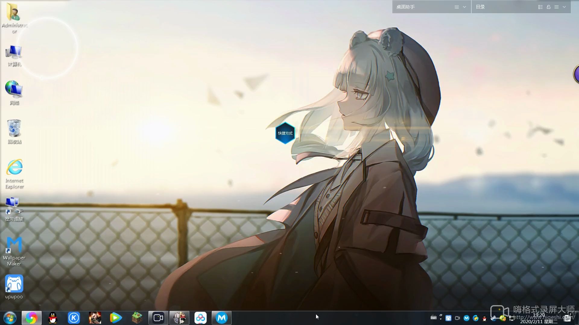The width and height of the screenshot is (579, 325).
Task: Launch the Wallpaper Maker desktop shortcut
Action: click(14, 252)
